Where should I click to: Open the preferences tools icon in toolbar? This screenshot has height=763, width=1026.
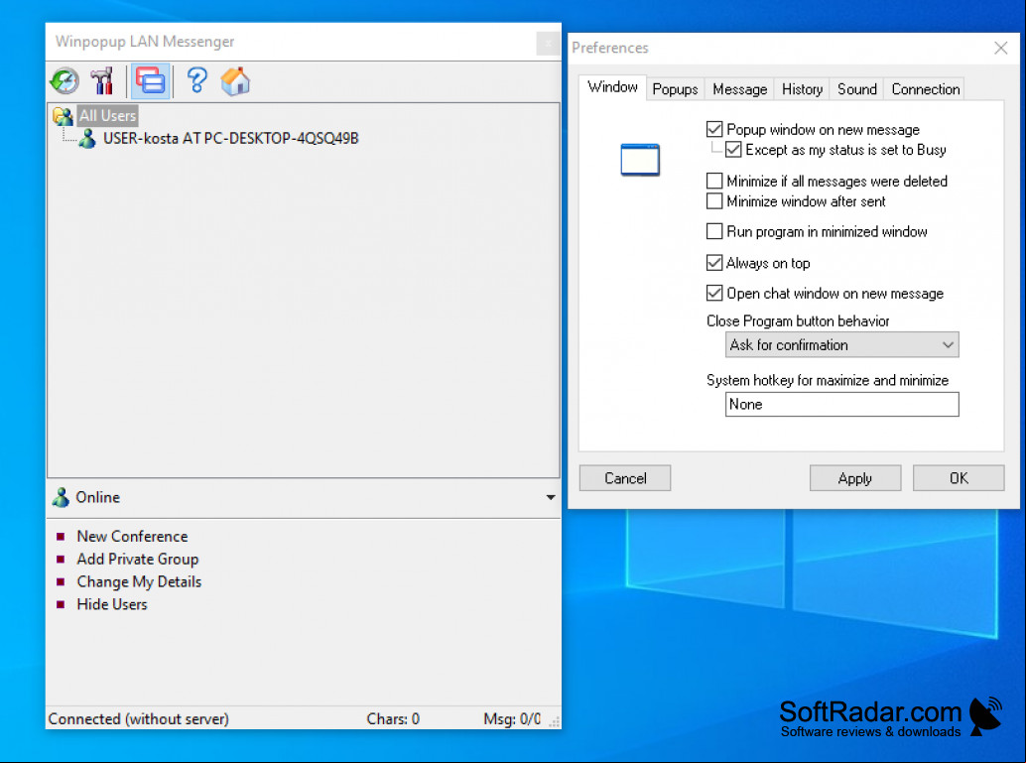coord(102,81)
